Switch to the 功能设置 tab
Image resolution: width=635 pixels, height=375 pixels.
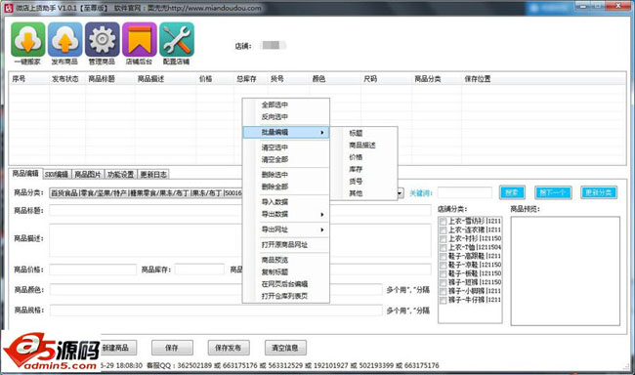pos(121,175)
